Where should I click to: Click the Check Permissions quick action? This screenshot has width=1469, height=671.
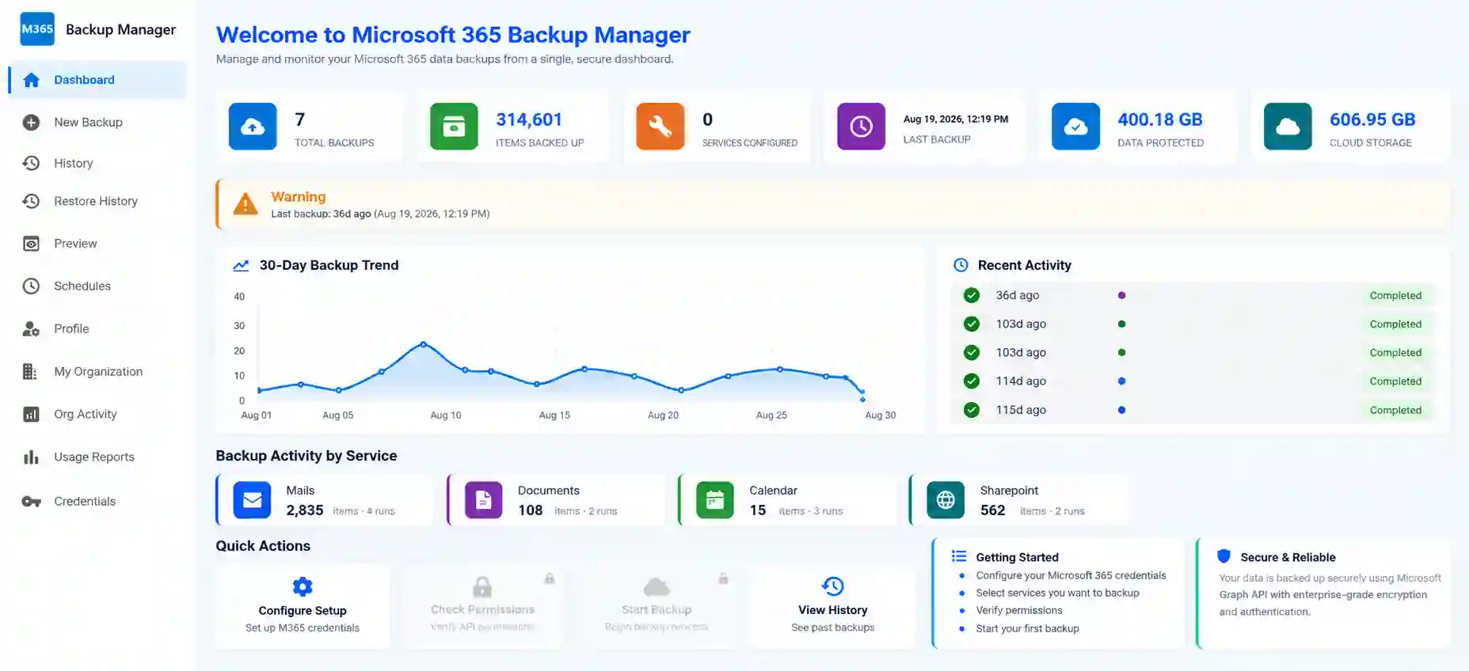[482, 607]
